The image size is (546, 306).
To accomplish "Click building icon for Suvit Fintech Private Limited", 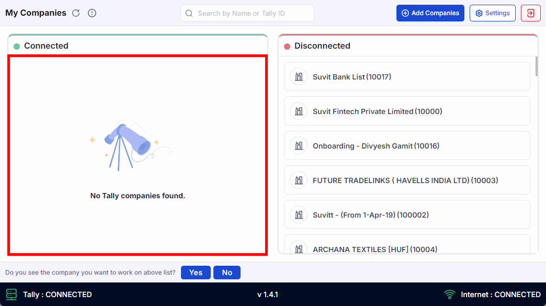I will tap(299, 111).
